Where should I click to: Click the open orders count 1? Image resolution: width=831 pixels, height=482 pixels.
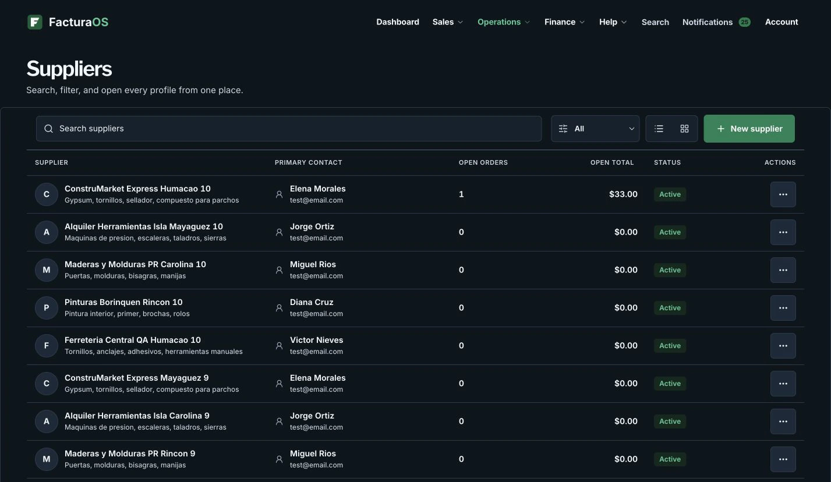coord(461,194)
